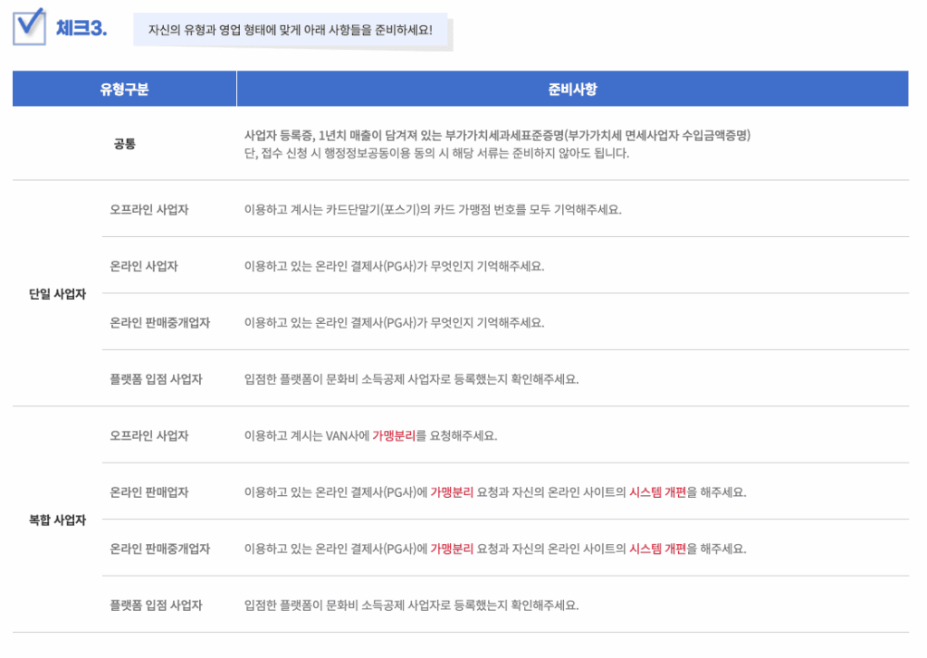The image size is (927, 658).
Task: Click 플랫폼 입점 사업자 under 복합 사업자
Action: [x=156, y=606]
